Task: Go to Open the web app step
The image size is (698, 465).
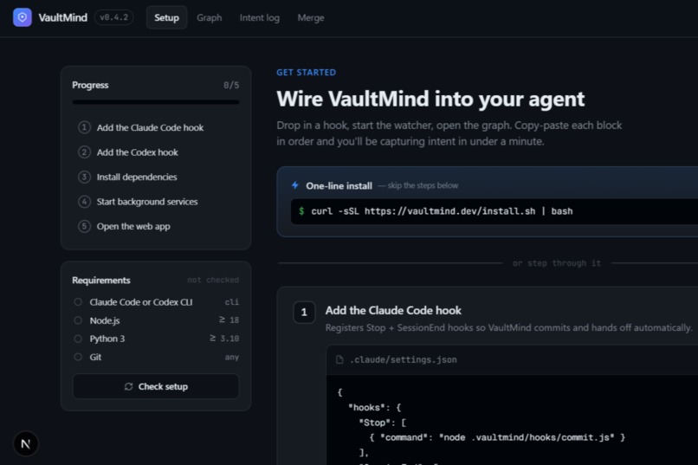Action: (155, 226)
